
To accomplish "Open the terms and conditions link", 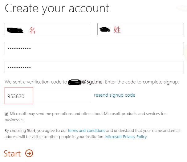I will [87, 130].
